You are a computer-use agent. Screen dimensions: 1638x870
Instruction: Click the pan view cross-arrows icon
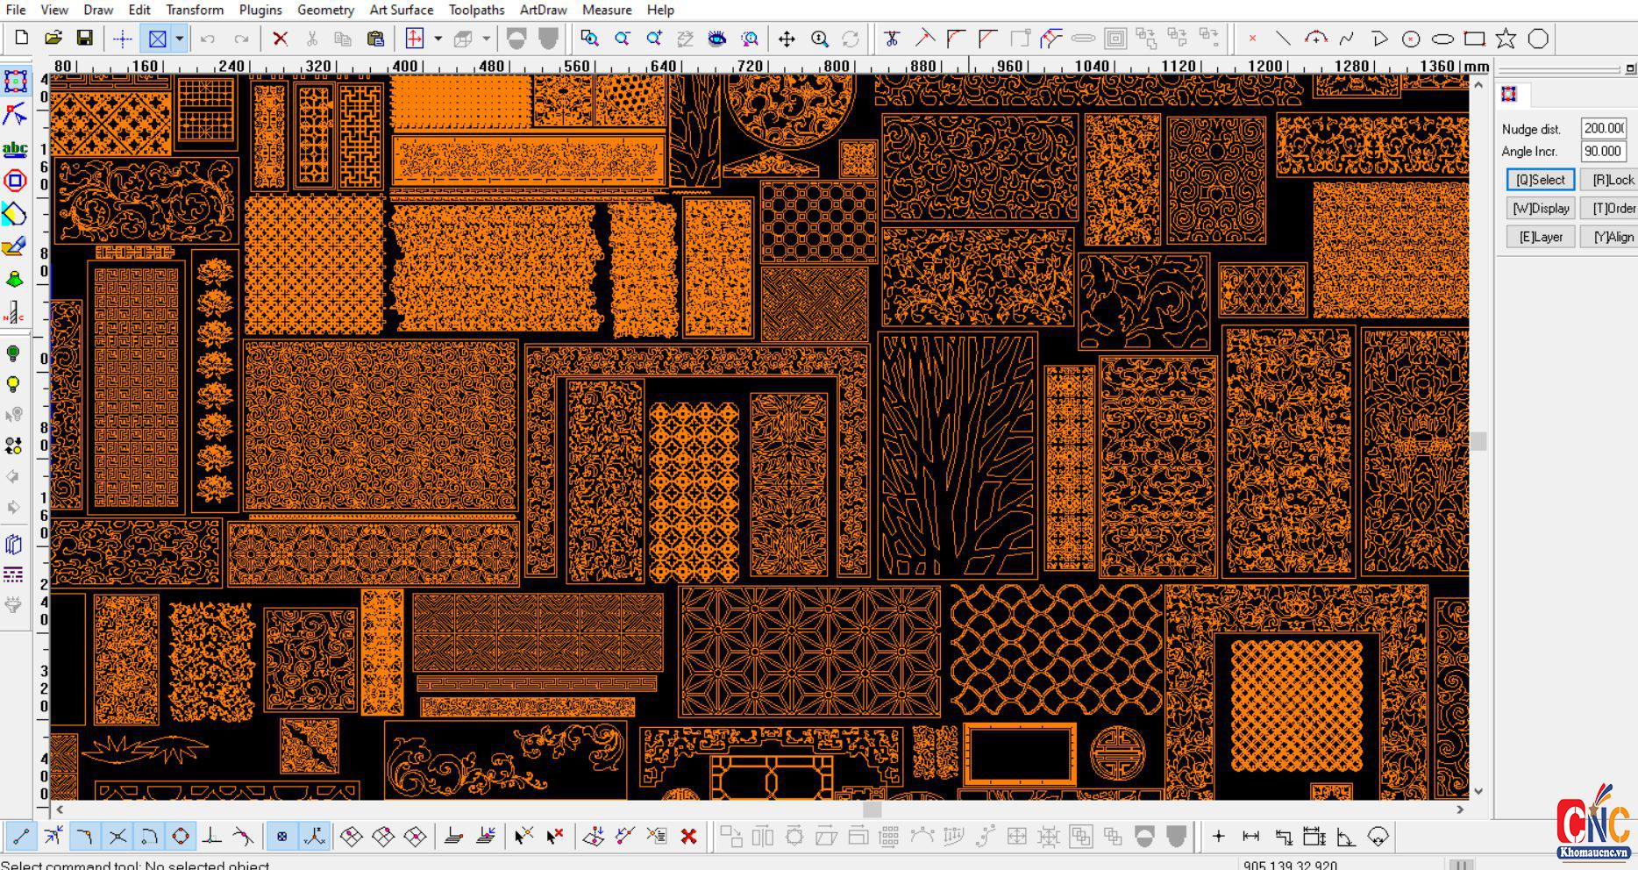pos(787,39)
